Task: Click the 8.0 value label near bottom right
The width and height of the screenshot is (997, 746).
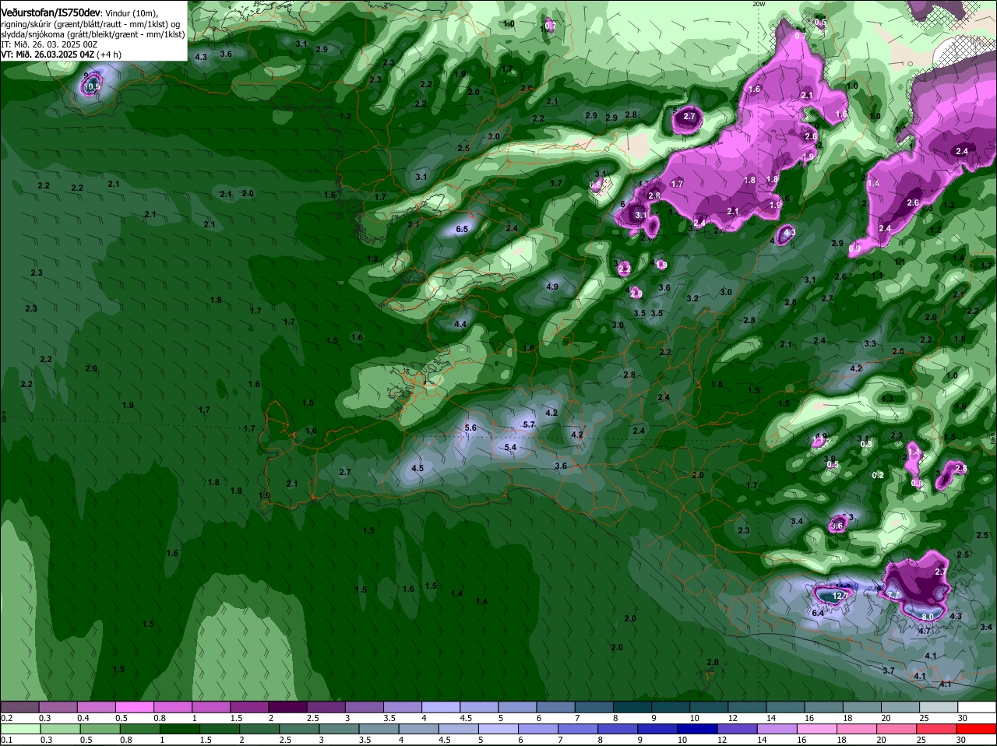Action: click(x=927, y=617)
